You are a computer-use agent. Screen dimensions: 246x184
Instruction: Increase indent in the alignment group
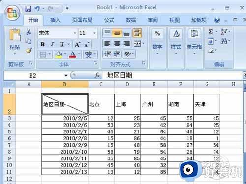(x=117, y=54)
